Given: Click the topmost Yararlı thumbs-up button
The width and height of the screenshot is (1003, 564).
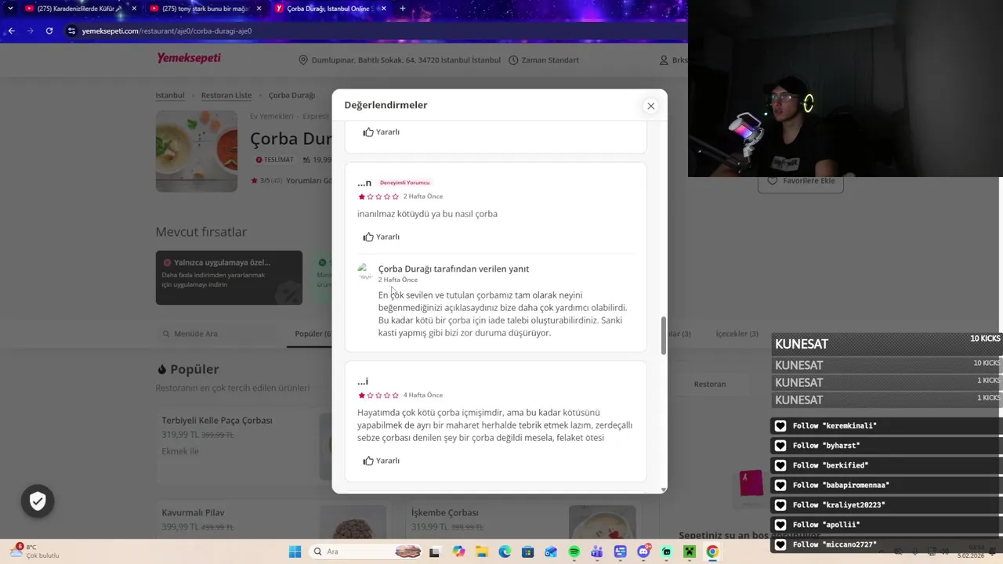Looking at the screenshot, I should coord(382,132).
